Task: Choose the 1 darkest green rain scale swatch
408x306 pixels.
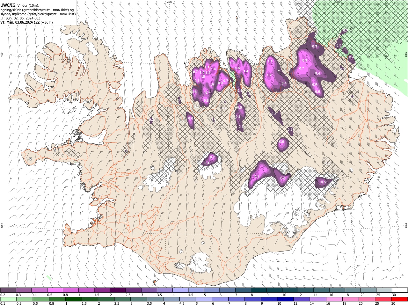Action: (x=73, y=299)
